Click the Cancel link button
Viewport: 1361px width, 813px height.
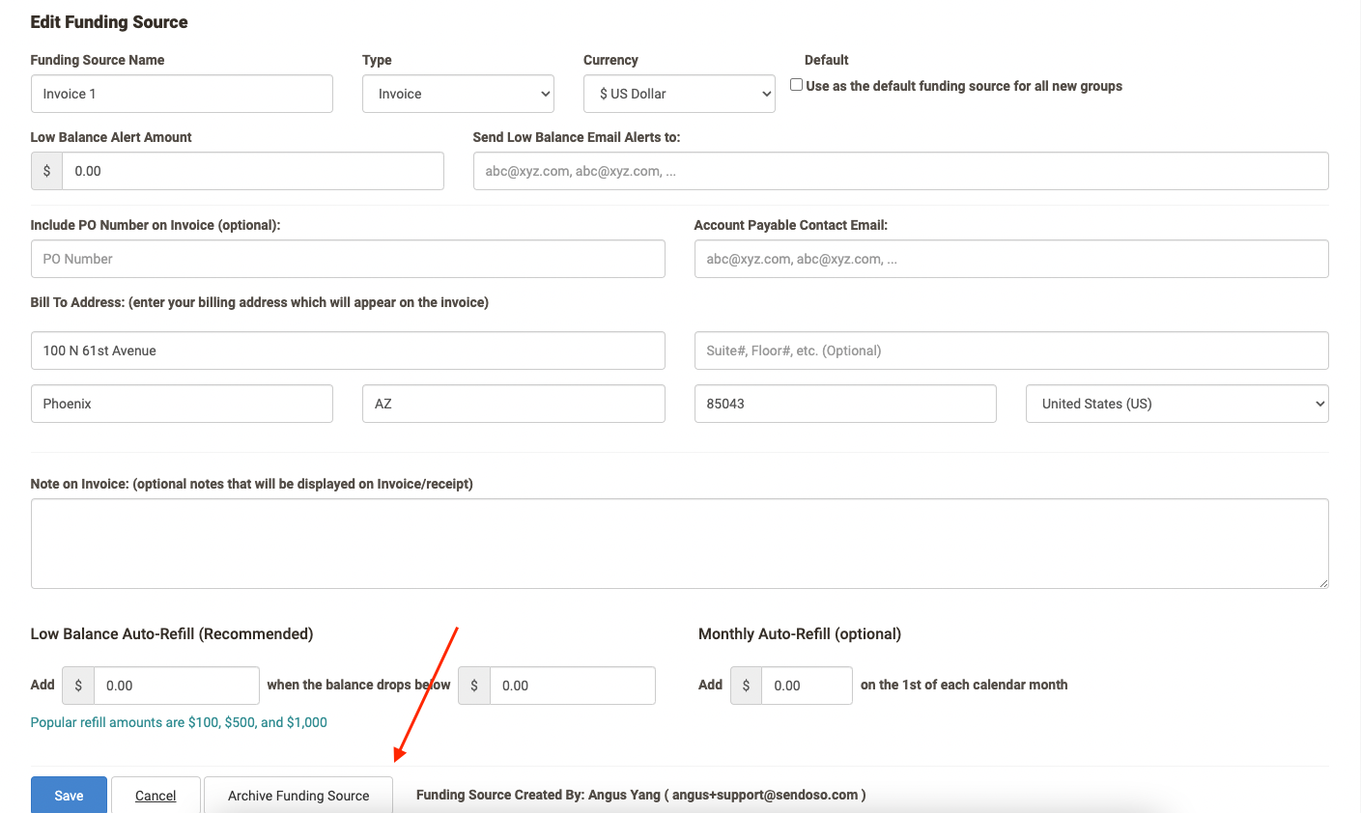point(156,795)
